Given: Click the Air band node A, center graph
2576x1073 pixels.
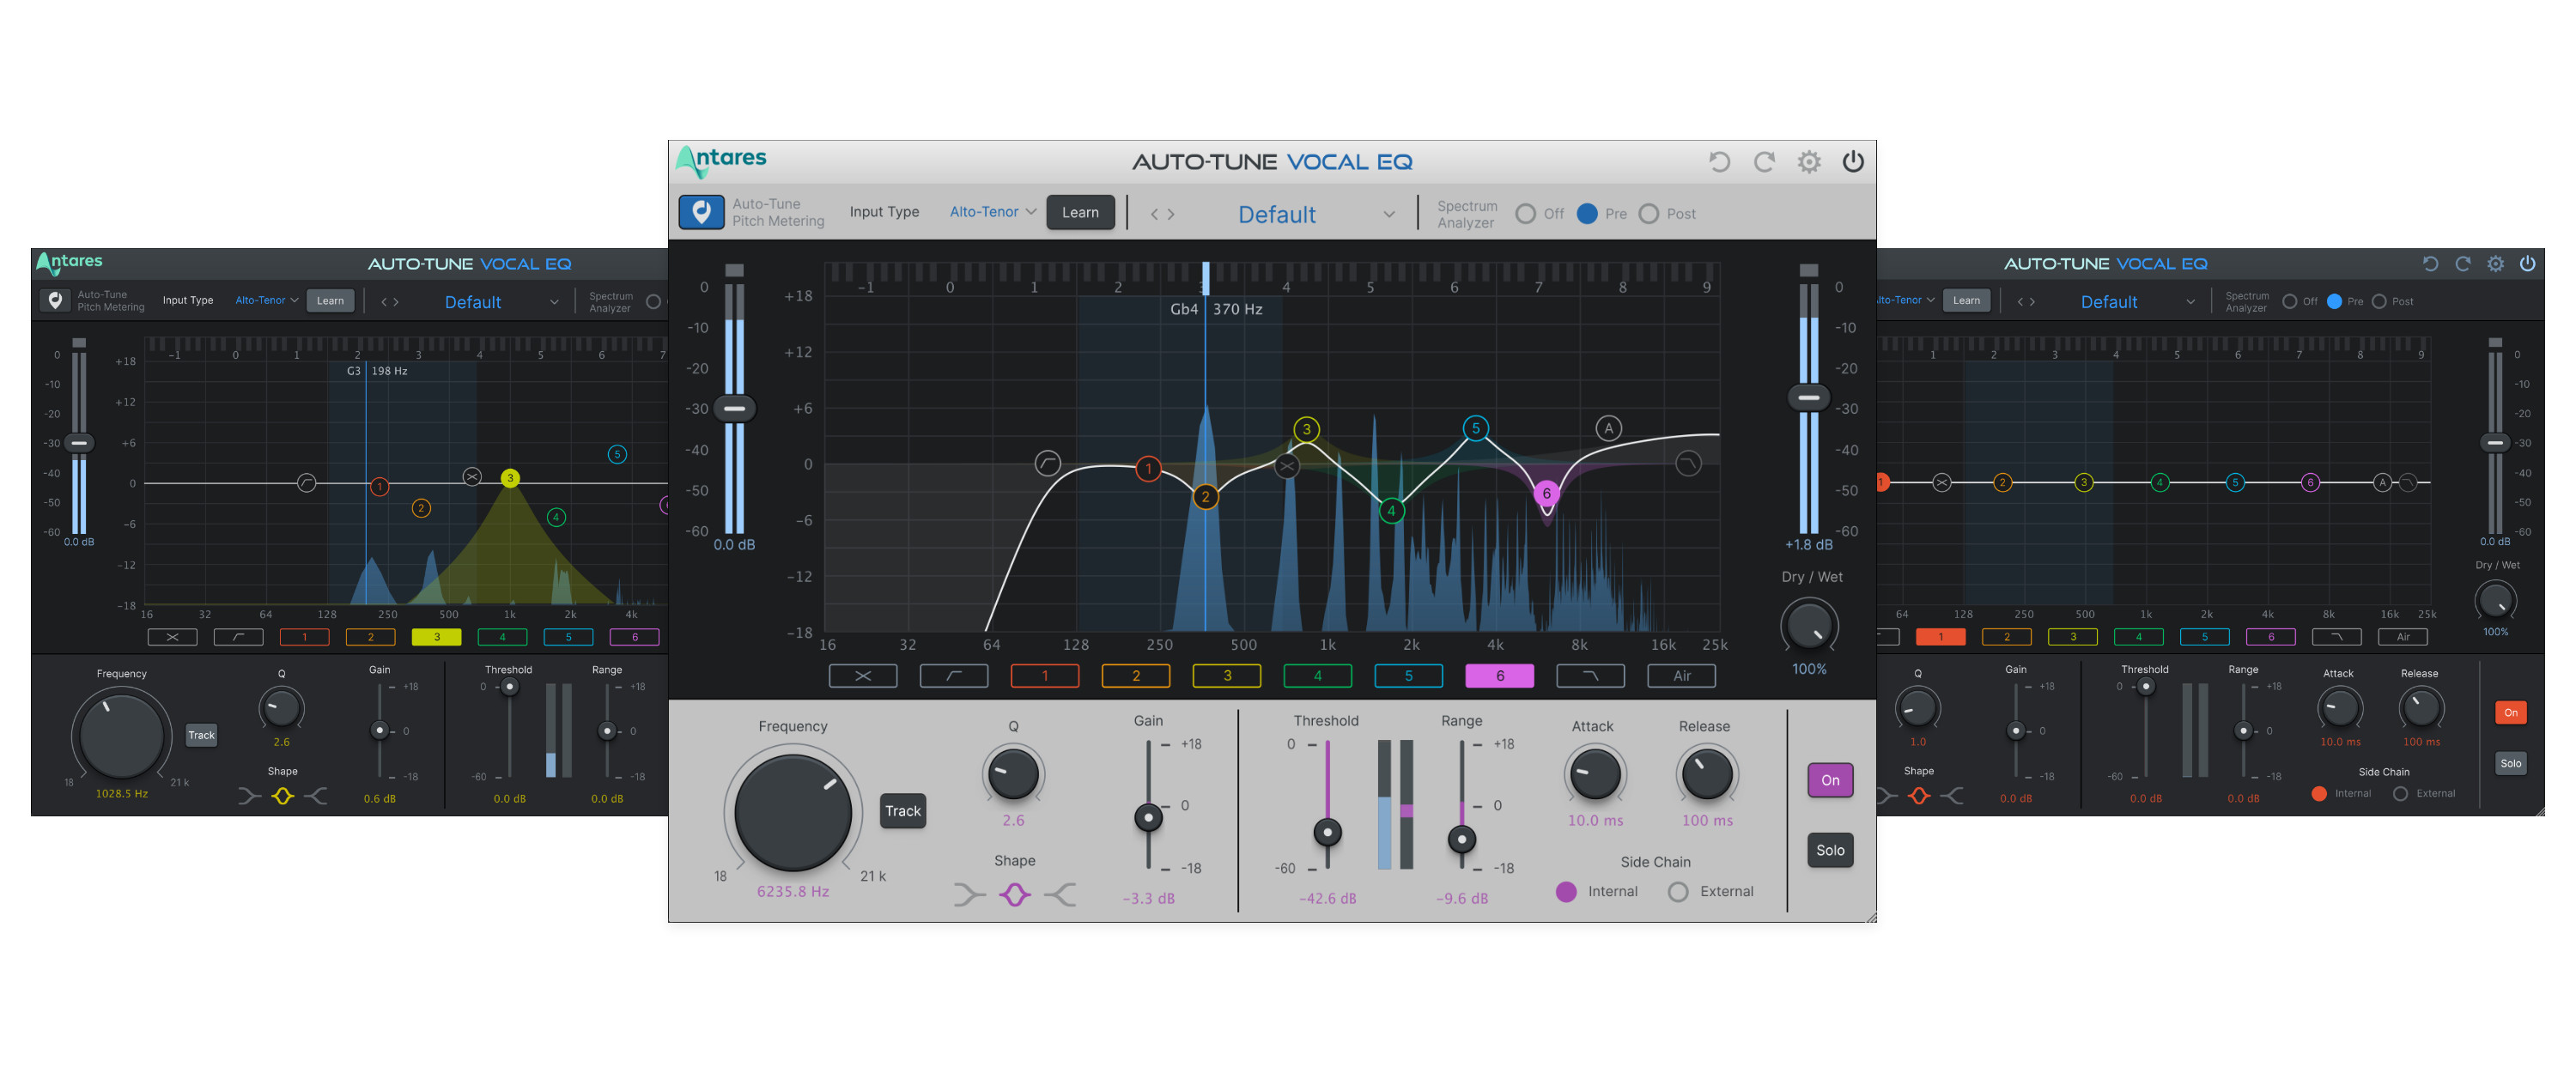Looking at the screenshot, I should (x=1609, y=428).
